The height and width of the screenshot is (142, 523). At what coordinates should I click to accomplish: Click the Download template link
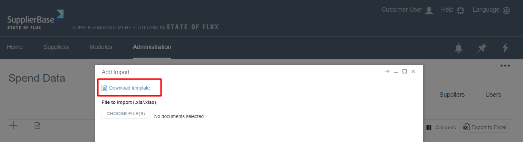click(129, 88)
